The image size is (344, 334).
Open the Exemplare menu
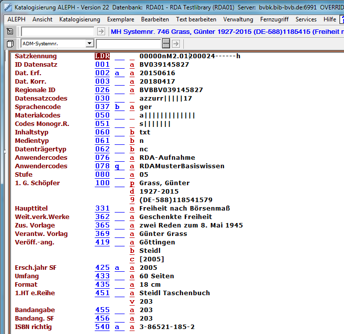tap(120, 19)
